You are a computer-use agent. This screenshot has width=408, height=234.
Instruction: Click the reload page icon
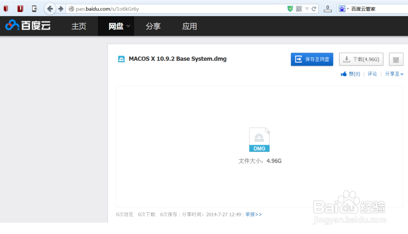(x=314, y=9)
